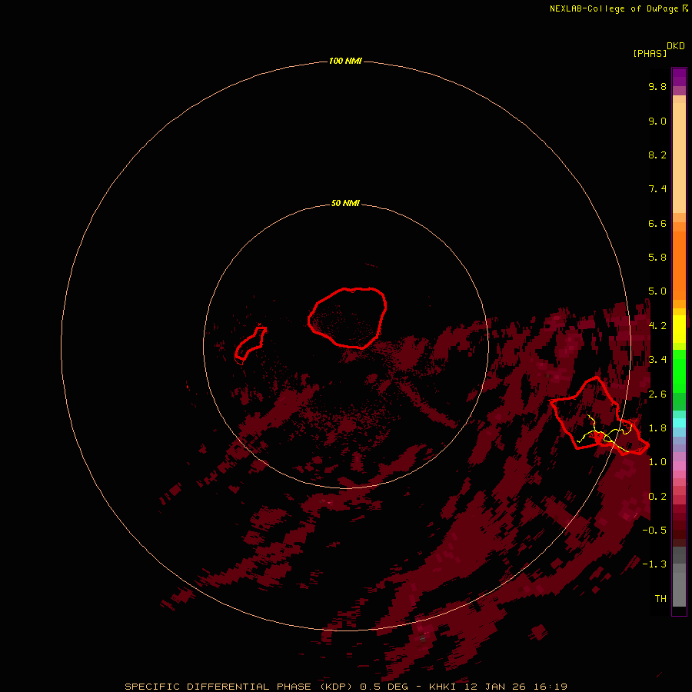
Task: Click the green segment of the color bar
Action: (x=679, y=371)
